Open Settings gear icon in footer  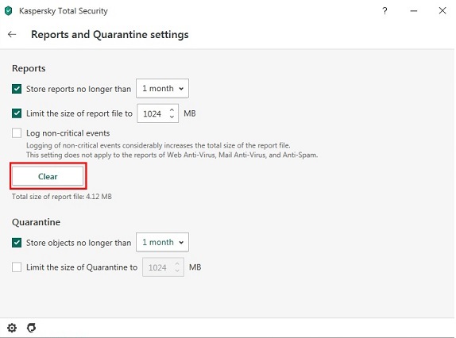[12, 328]
